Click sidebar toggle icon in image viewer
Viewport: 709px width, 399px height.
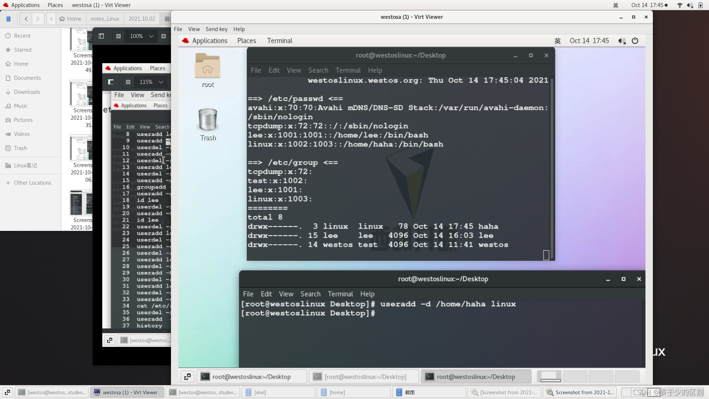(101, 36)
